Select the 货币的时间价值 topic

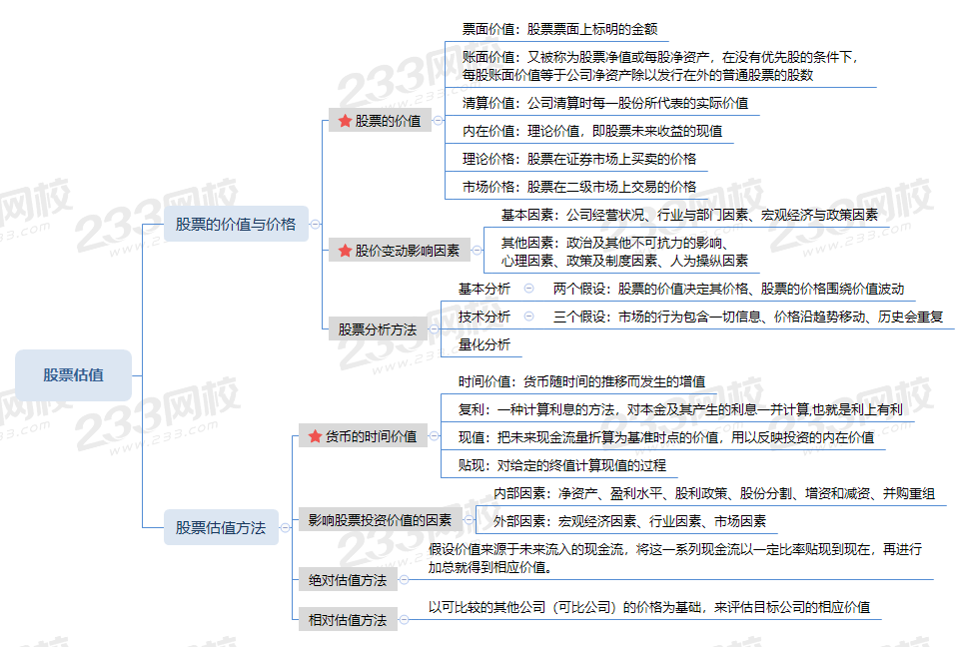tap(363, 436)
